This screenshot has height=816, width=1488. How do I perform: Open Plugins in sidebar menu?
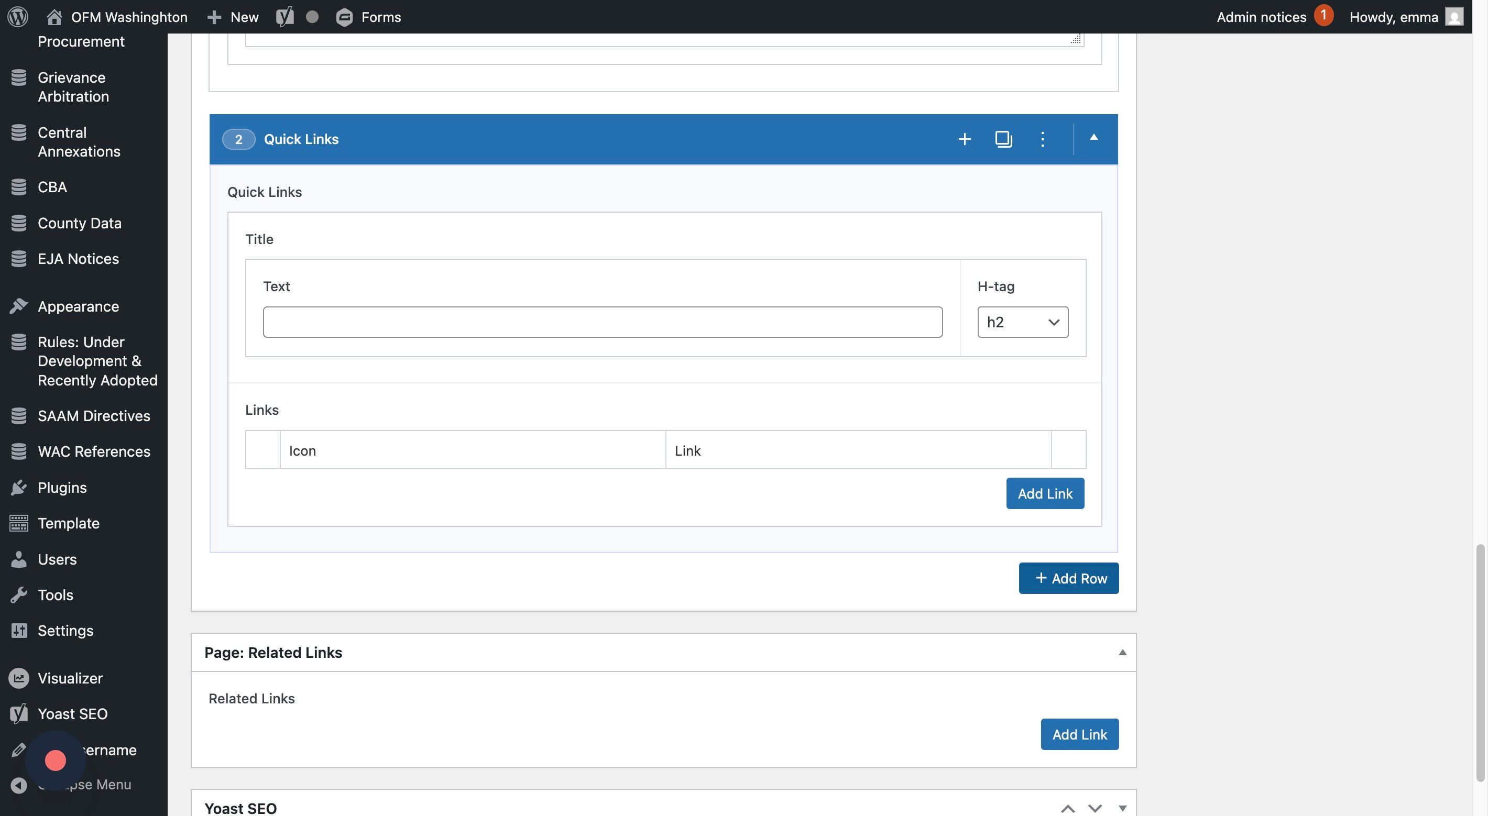pos(62,488)
